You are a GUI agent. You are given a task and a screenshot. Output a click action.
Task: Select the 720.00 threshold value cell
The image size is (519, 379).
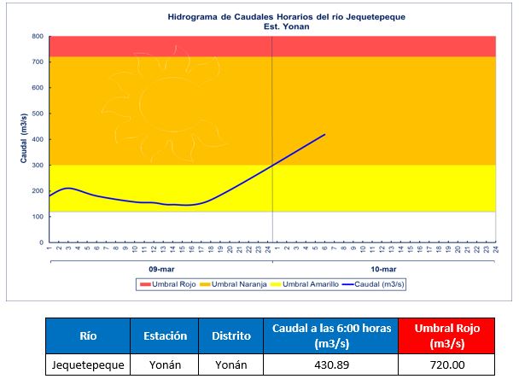point(446,364)
